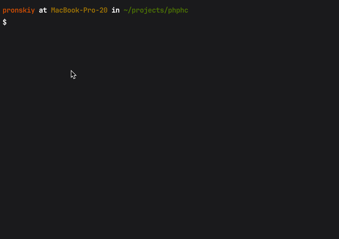Click the number 20 in the hostname
339x239 pixels.
[103, 10]
